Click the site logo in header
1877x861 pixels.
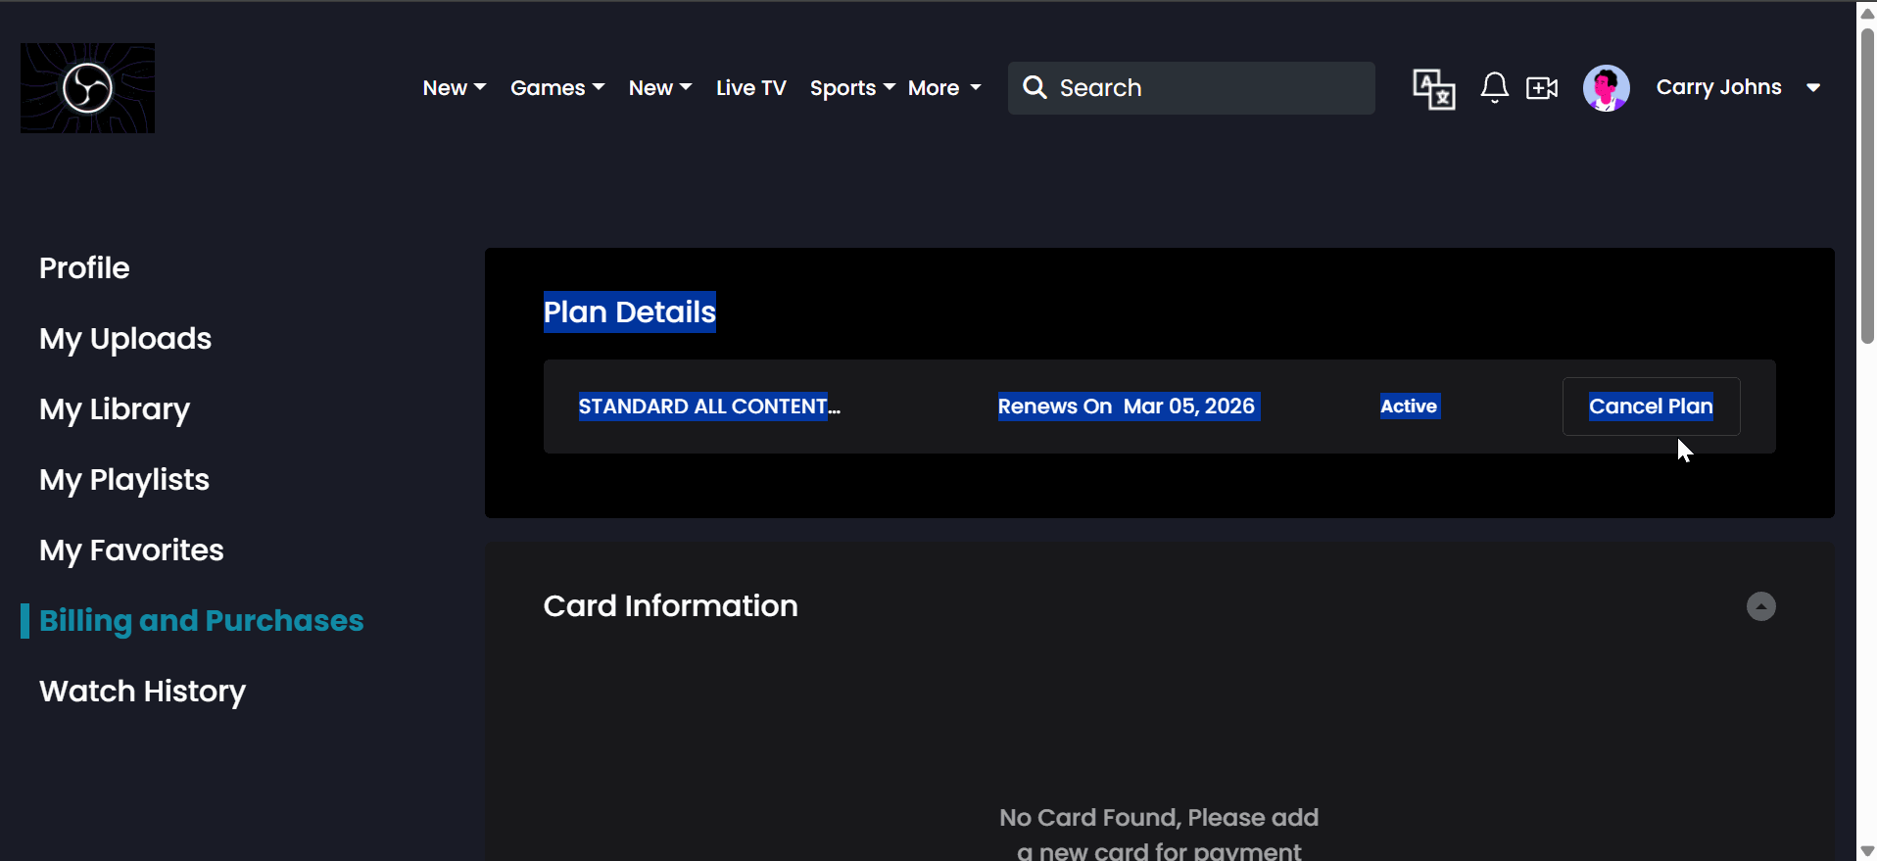coord(87,88)
